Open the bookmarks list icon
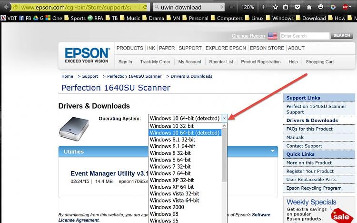The image size is (357, 223). coord(286,7)
